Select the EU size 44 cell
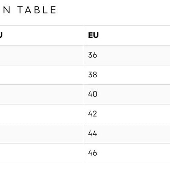The height and width of the screenshot is (170, 170). [127, 133]
